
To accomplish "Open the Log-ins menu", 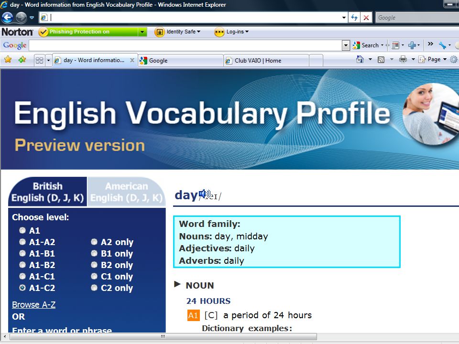I will point(238,32).
